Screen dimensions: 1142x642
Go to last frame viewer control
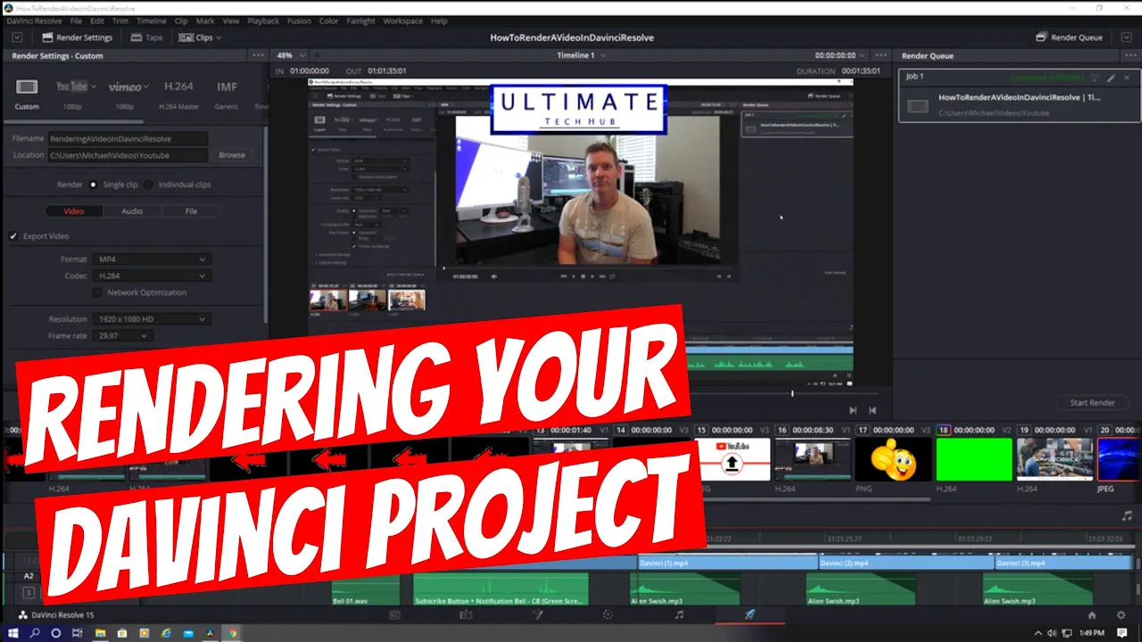point(853,410)
